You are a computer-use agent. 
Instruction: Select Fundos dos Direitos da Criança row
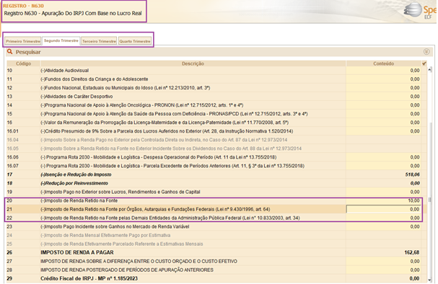point(94,79)
